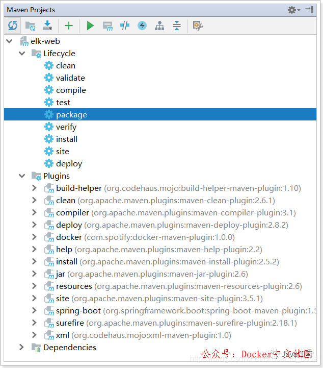Click the Reimport All Maven Projects icon
Image resolution: width=323 pixels, height=368 pixels.
13,26
